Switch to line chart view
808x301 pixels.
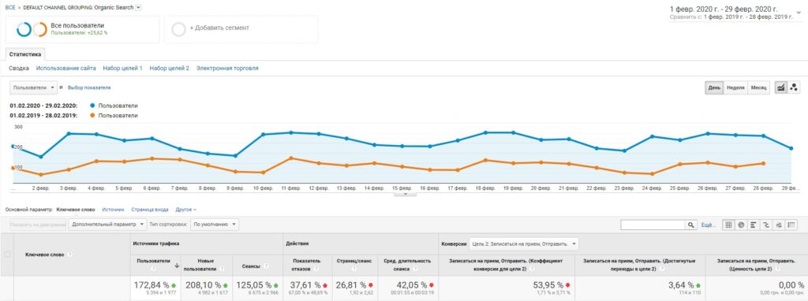coord(781,87)
